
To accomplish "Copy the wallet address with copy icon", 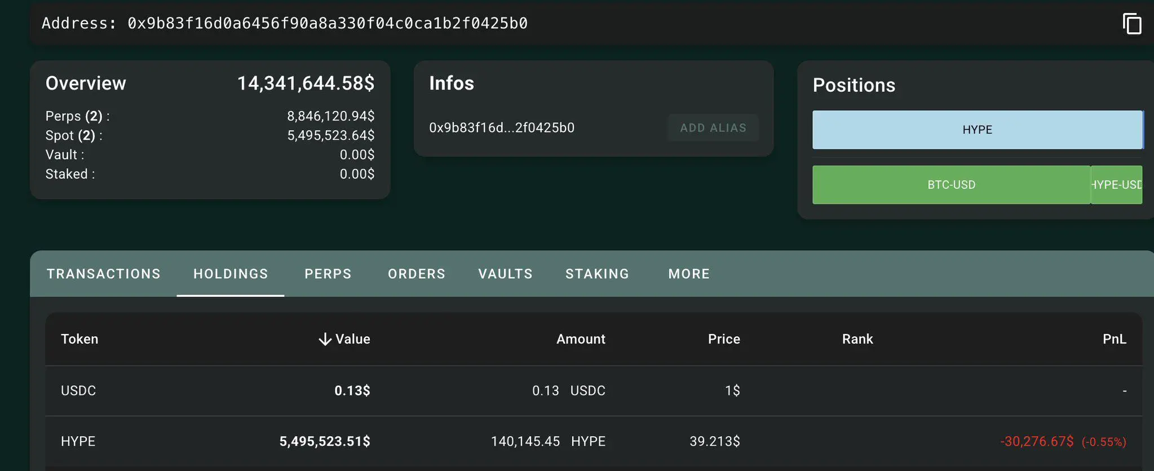I will coord(1132,24).
